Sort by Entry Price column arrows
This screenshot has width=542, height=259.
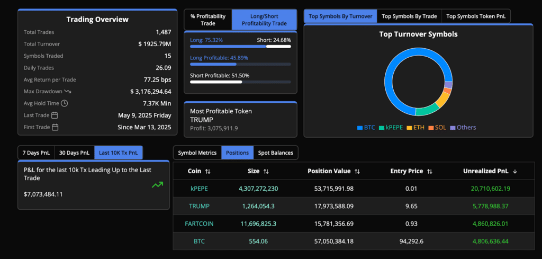click(430, 172)
